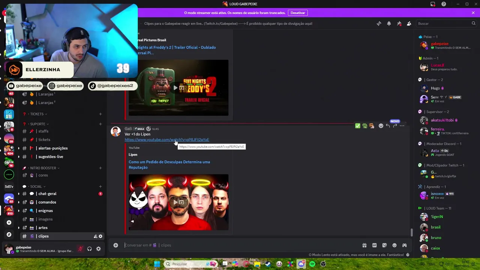
Task: Open the attachment plus button in message box
Action: pos(116,245)
